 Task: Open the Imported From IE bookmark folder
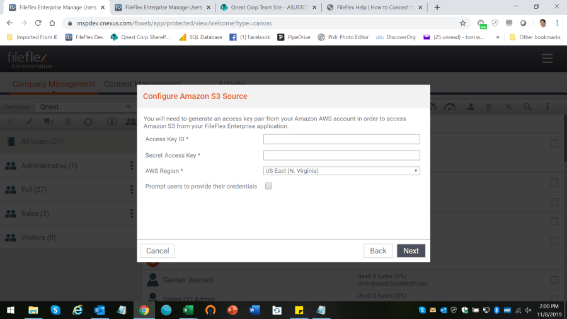pyautogui.click(x=32, y=37)
